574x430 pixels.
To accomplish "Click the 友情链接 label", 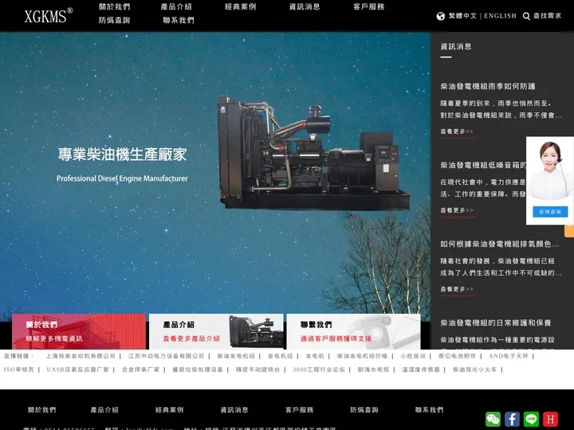I will click(x=18, y=356).
